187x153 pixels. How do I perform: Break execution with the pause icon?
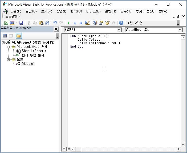[75, 23]
